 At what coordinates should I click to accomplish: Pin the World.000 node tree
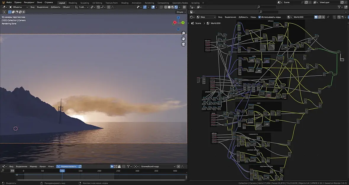(x=328, y=17)
